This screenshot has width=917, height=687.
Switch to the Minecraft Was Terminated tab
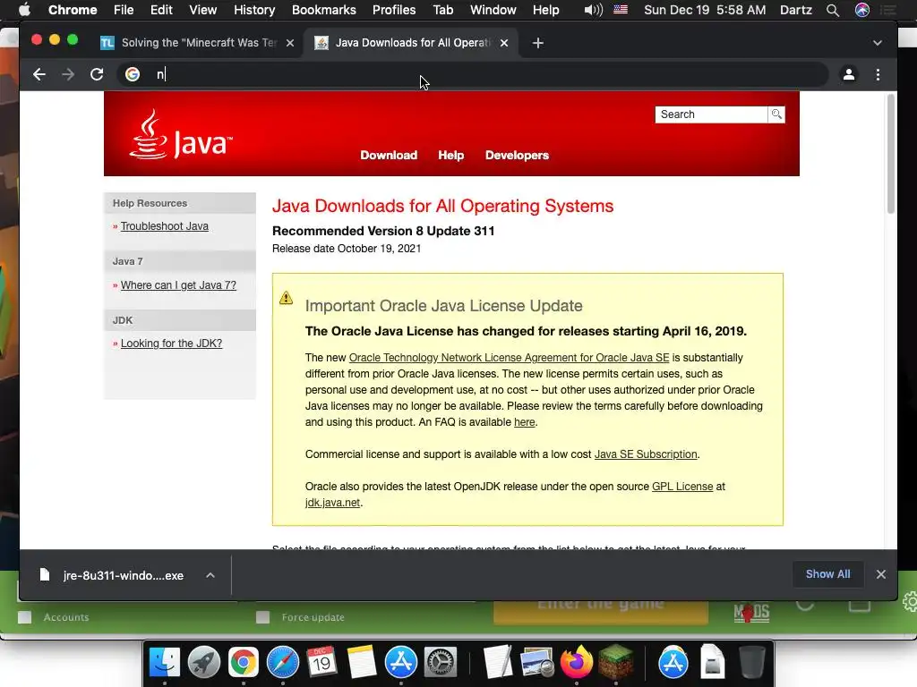[197, 43]
